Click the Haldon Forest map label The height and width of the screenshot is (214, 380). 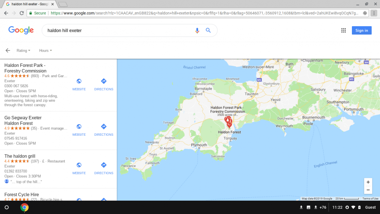(x=229, y=132)
